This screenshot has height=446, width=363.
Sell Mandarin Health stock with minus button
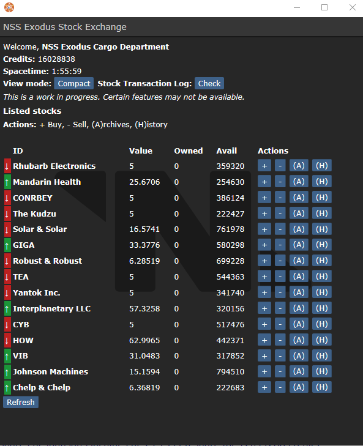click(x=280, y=182)
